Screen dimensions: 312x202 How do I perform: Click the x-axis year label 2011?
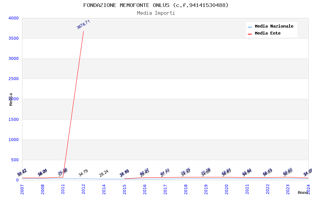coord(63,189)
